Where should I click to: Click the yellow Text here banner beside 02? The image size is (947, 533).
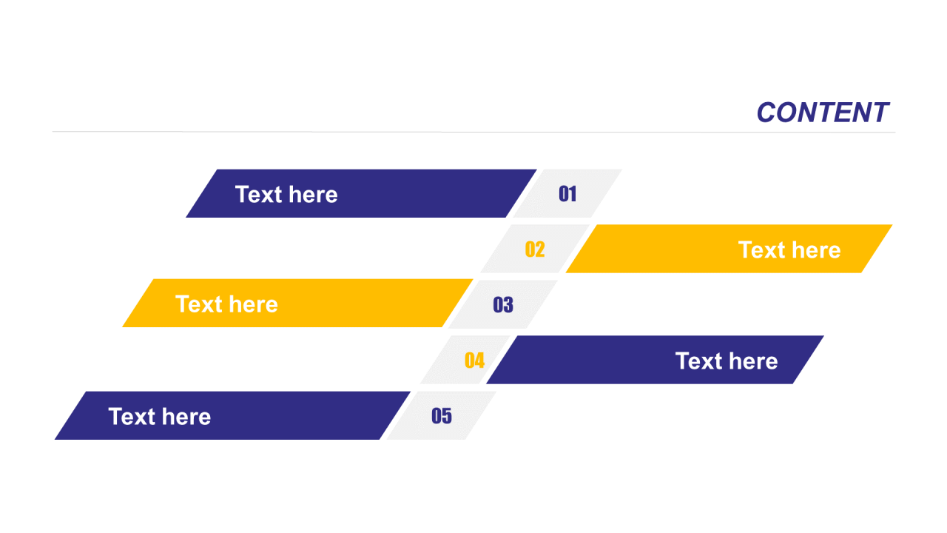[729, 249]
